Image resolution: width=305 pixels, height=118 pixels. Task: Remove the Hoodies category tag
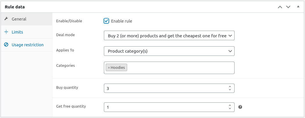[x=109, y=68]
